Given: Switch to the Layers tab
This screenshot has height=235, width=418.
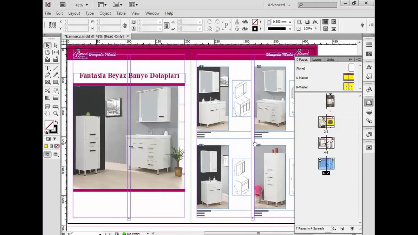Looking at the screenshot, I should (317, 60).
